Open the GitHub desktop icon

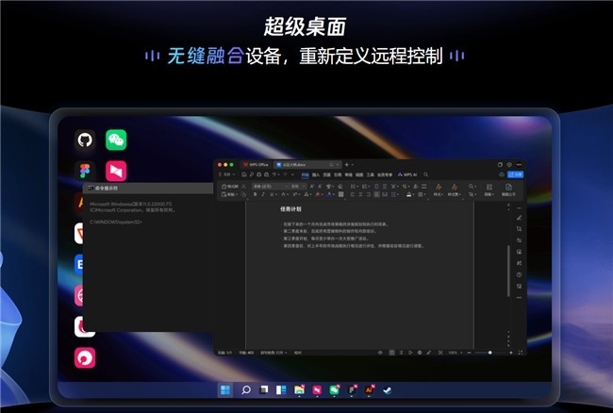coord(85,140)
